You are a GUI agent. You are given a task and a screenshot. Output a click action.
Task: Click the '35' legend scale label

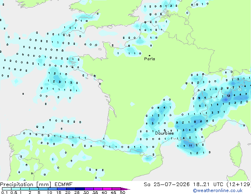[95, 192]
